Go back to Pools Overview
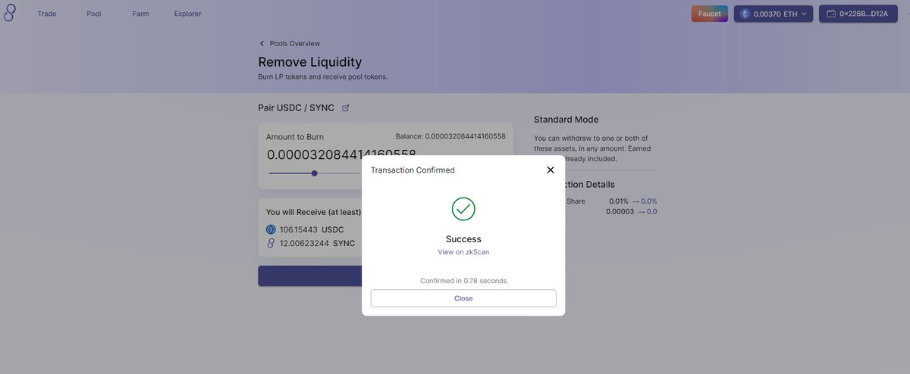 pos(294,44)
